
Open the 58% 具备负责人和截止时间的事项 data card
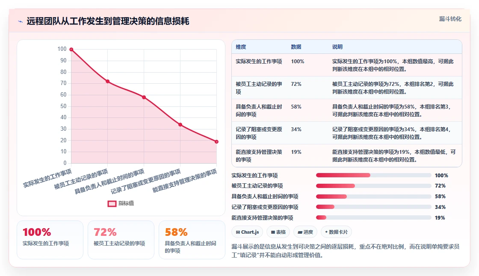192,240
